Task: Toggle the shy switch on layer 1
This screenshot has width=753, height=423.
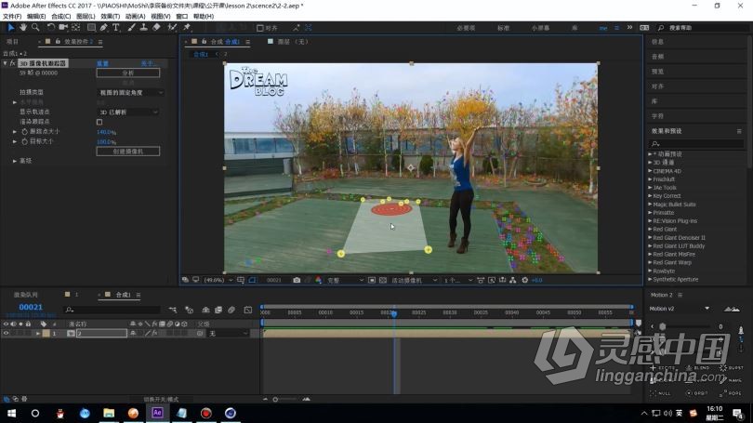Action: [x=133, y=333]
